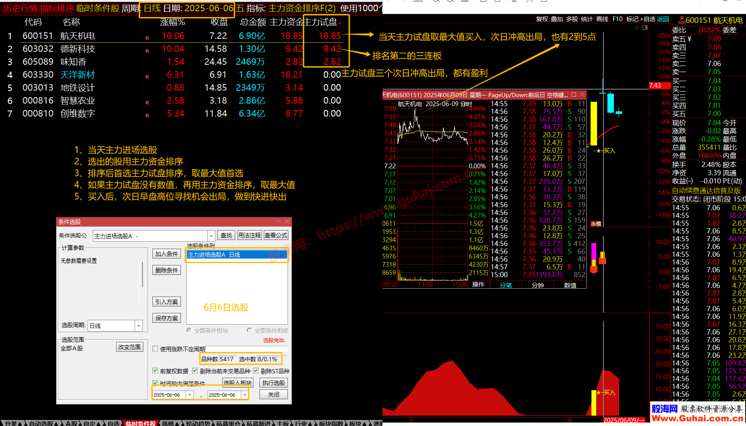
Task: Click the 改变范围 button
Action: [130, 347]
